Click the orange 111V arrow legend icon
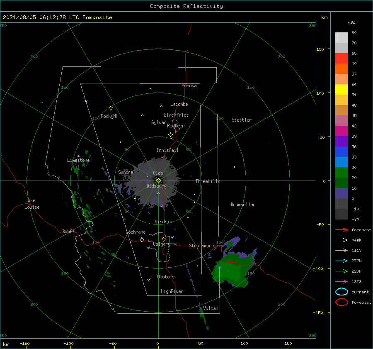Viewport: 373px width, 349px height. [x=342, y=250]
